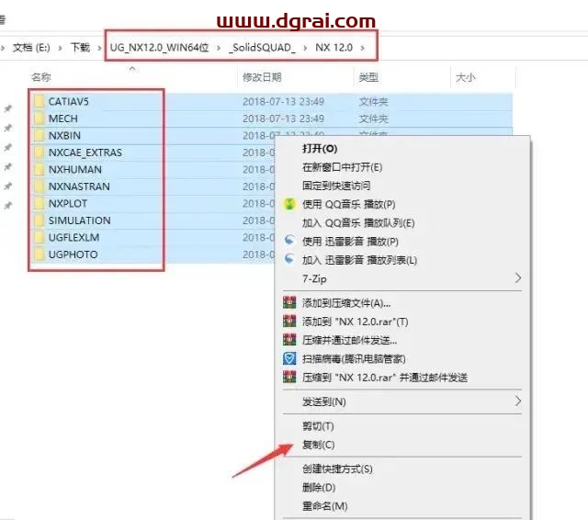Select 加入 QQ音乐 播放队列(E)
This screenshot has height=520, width=588.
(358, 223)
